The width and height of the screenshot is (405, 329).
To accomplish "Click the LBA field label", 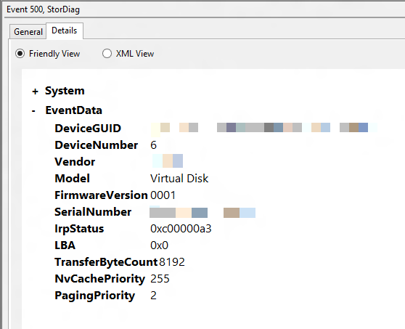I will pyautogui.click(x=65, y=245).
